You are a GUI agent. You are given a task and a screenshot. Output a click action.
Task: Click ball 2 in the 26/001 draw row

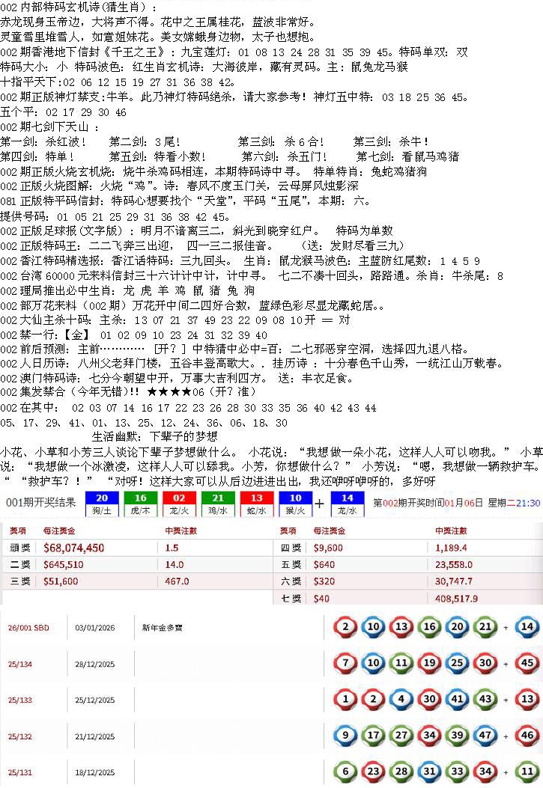(345, 627)
